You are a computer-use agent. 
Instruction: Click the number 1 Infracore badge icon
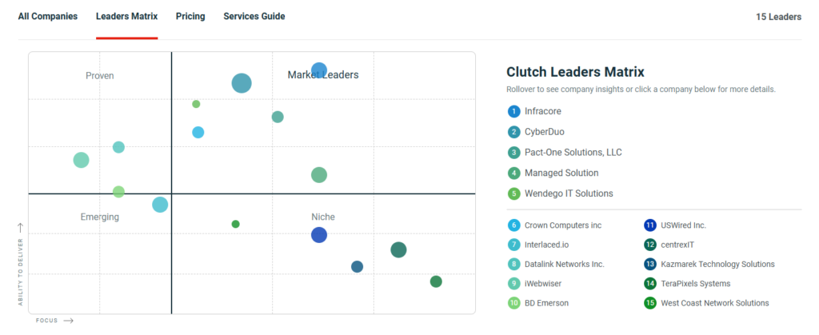513,111
